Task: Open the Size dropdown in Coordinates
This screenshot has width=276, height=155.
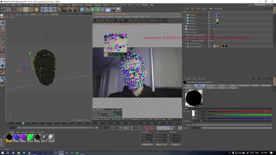Action: [x=161, y=145]
